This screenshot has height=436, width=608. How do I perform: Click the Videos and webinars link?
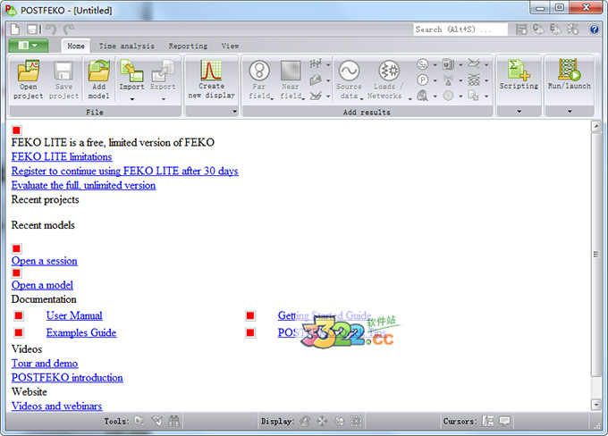(x=56, y=406)
